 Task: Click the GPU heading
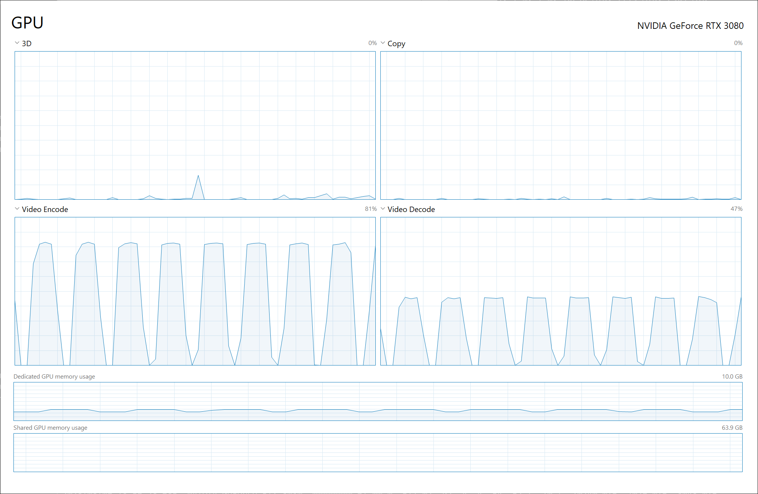[x=27, y=23]
